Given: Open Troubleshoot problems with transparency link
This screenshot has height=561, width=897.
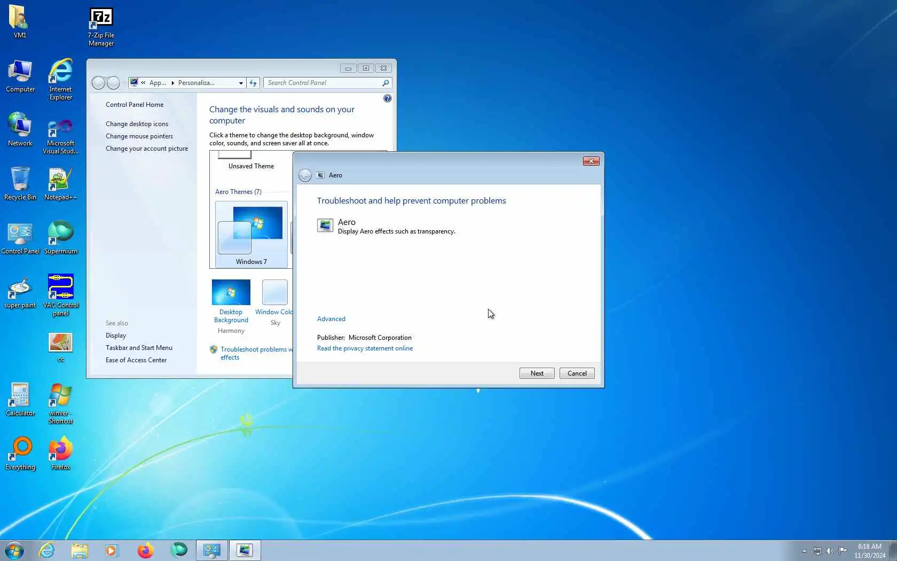Looking at the screenshot, I should click(x=256, y=353).
